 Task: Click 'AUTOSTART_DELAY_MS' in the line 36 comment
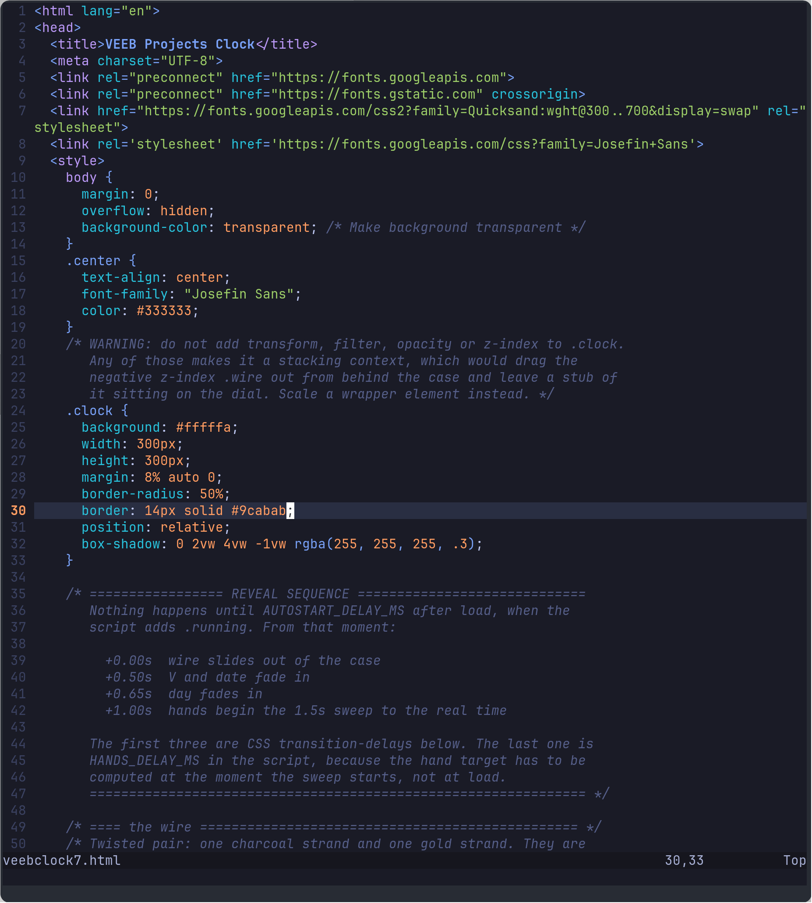334,611
